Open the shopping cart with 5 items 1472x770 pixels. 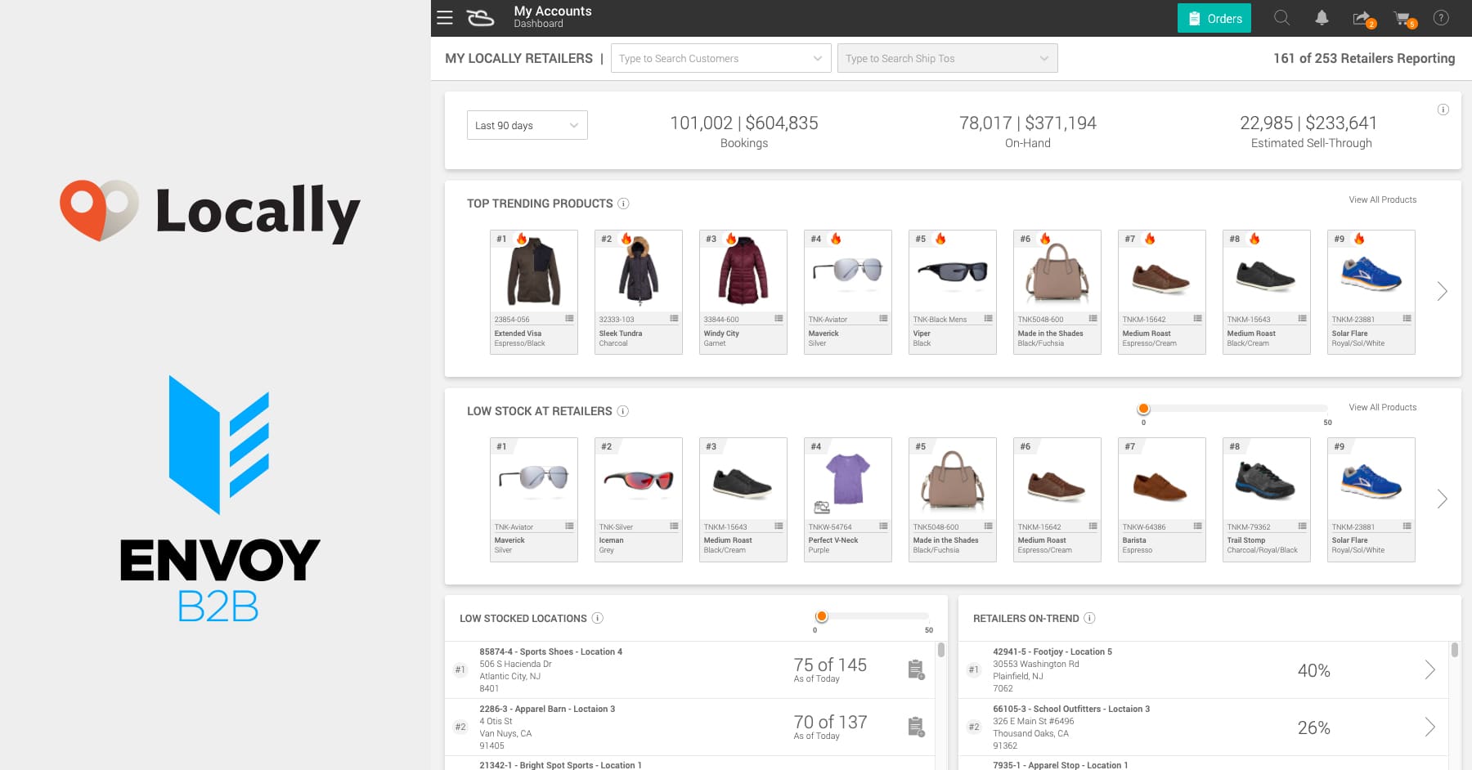(1403, 17)
